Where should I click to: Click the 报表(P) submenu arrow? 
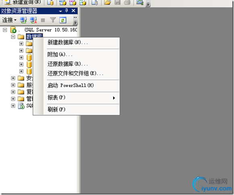point(114,98)
